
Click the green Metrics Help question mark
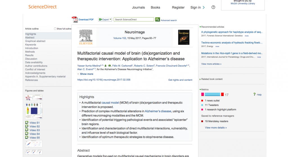(254, 95)
